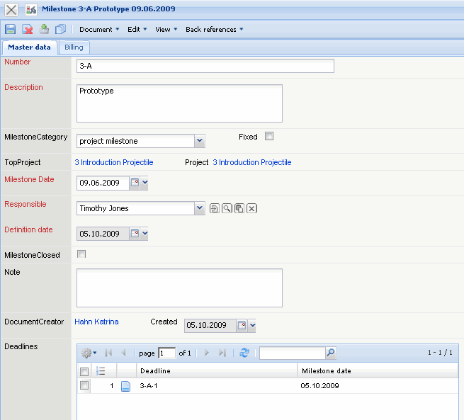464x420 pixels.
Task: Open the 3-A-1 deadline document icon
Action: [x=125, y=386]
